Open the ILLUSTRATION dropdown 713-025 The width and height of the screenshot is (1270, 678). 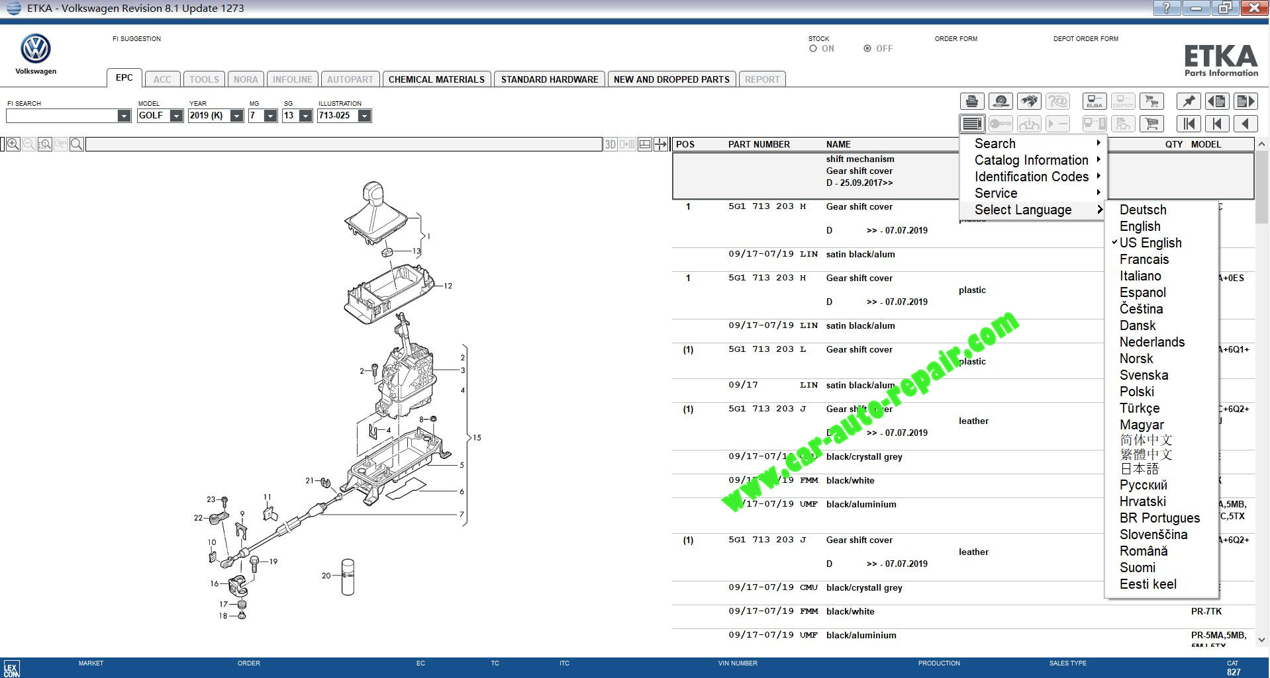(364, 116)
